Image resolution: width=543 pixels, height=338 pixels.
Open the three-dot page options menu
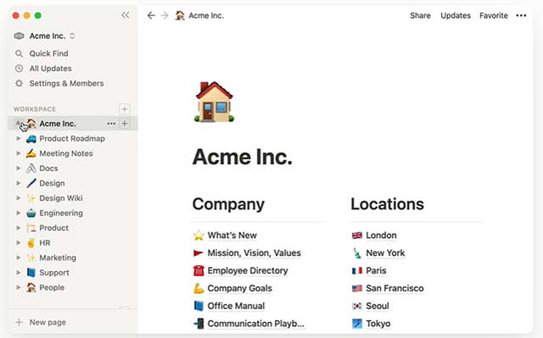coord(521,15)
